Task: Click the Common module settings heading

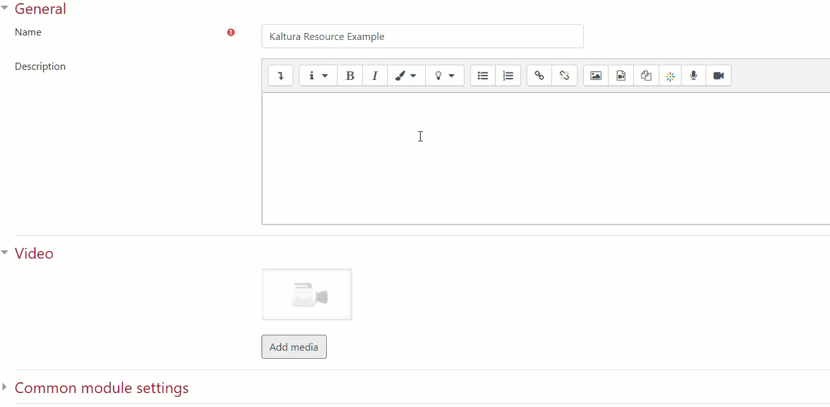Action: pos(102,387)
